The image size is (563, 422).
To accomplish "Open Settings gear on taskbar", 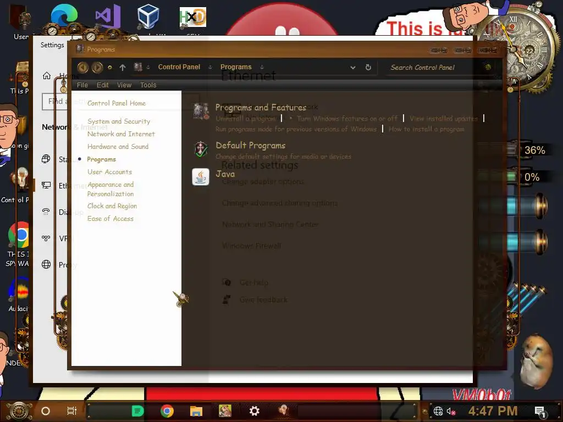I will [x=254, y=411].
